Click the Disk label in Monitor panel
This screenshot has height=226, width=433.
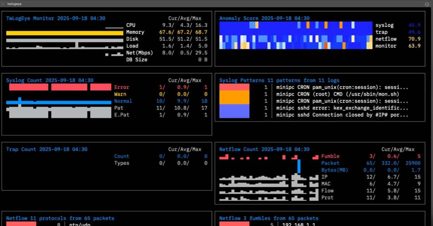click(x=132, y=39)
